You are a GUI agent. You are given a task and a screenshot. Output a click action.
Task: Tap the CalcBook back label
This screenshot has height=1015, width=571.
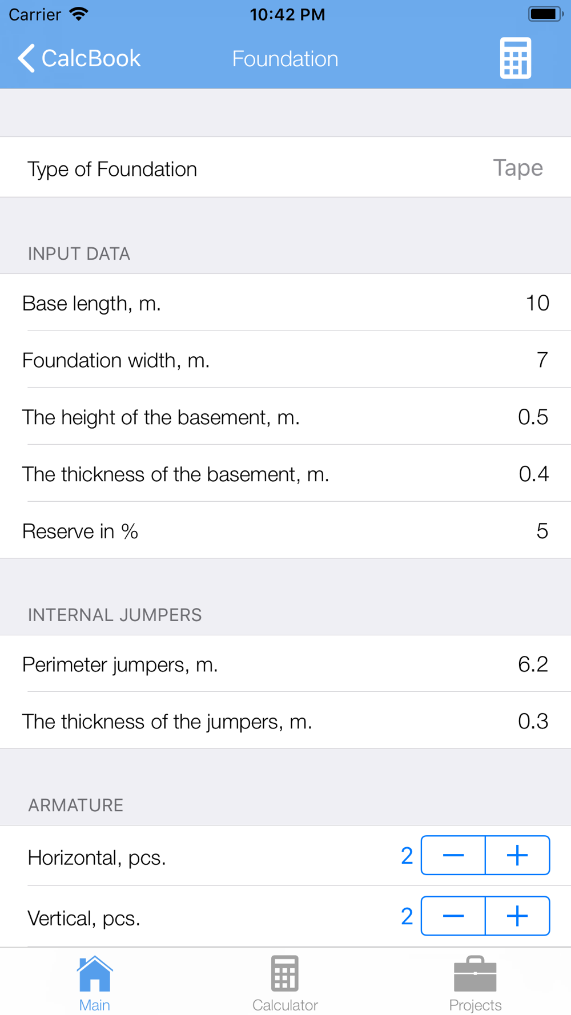click(x=91, y=58)
